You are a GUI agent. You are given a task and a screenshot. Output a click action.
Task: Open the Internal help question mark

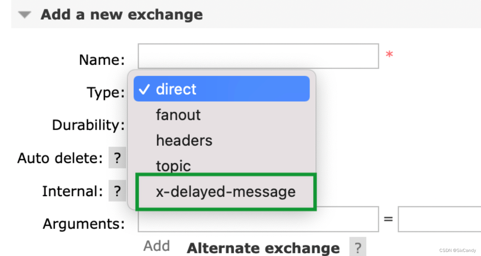[x=117, y=191]
